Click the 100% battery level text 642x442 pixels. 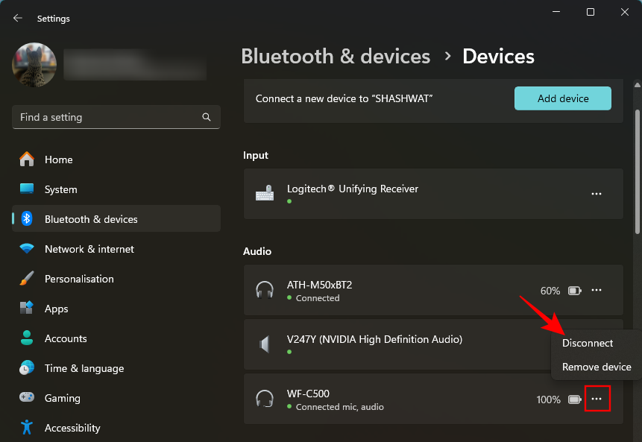[x=548, y=400]
